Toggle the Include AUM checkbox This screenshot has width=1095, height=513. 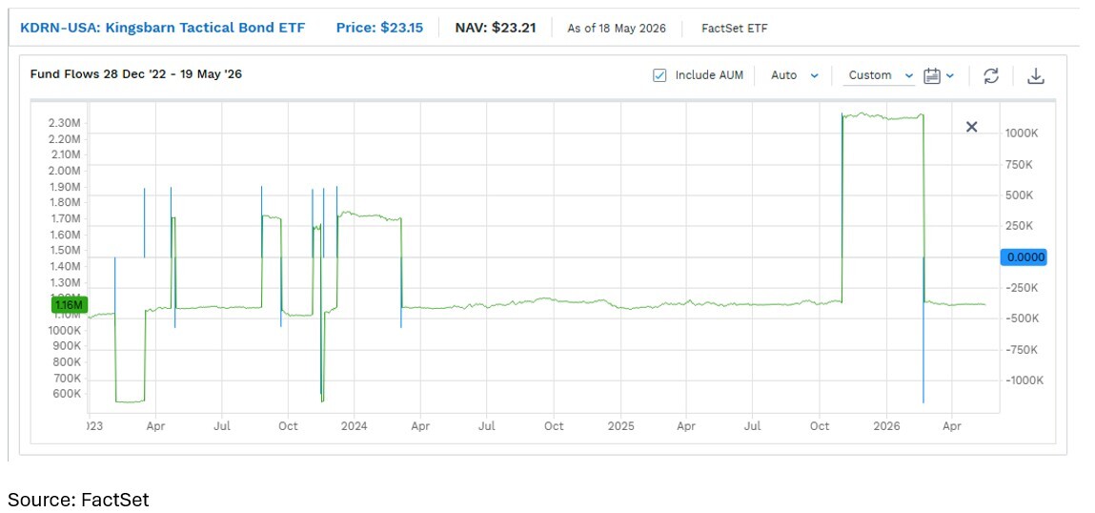tap(659, 75)
